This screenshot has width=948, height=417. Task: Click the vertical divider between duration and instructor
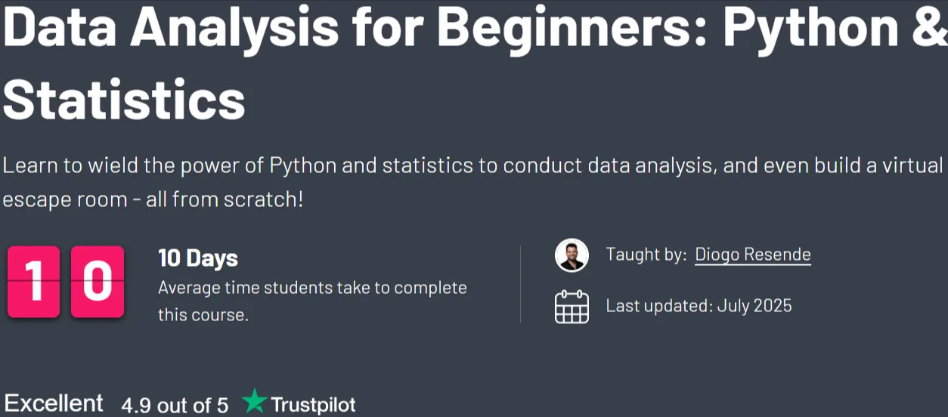520,284
